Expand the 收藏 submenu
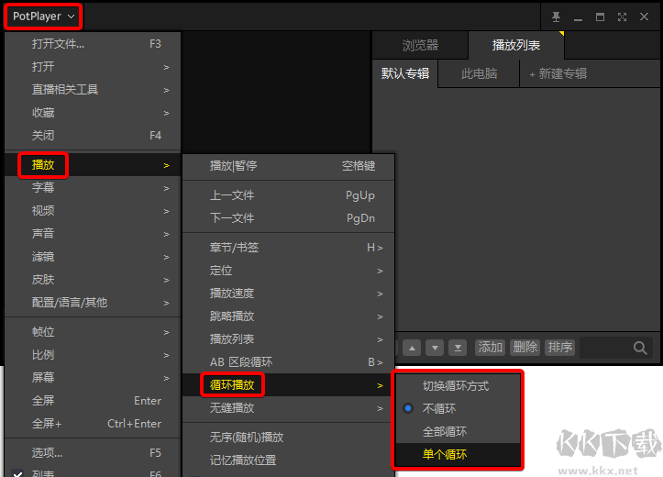This screenshot has height=477, width=663. click(93, 113)
